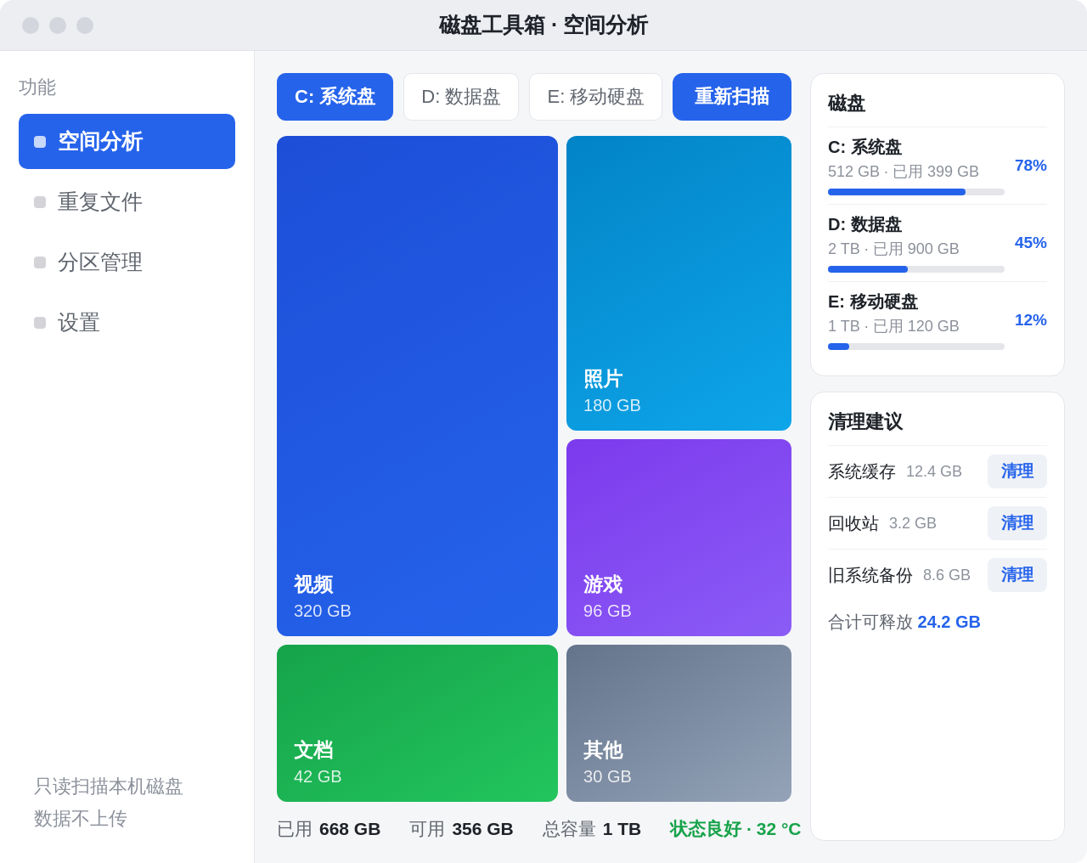This screenshot has width=1087, height=863.
Task: Click the 功能 sidebar heading
Action: [37, 87]
